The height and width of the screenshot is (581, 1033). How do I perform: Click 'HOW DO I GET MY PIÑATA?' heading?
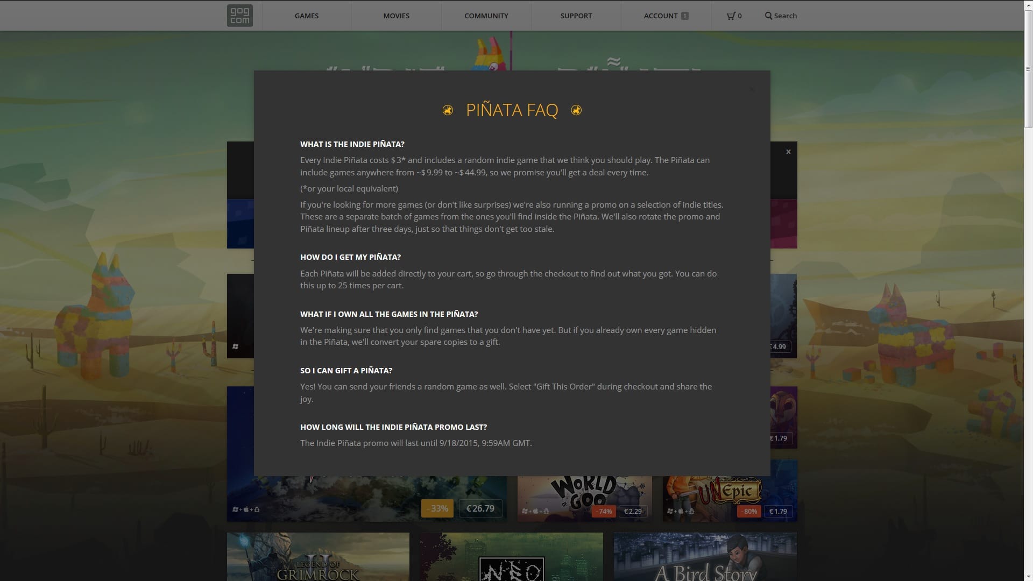[350, 257]
